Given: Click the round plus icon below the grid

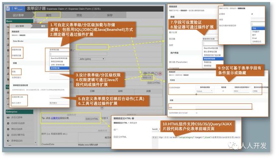Looking at the screenshot, I should click(102, 108).
